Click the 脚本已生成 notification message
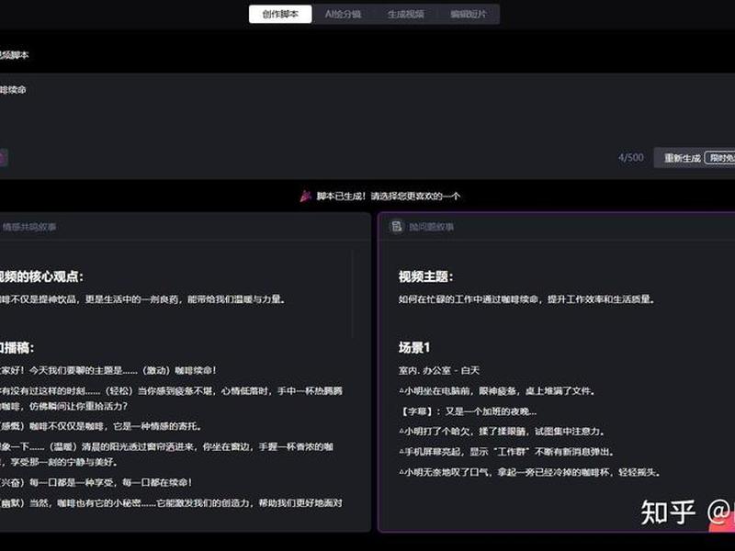This screenshot has height=551, width=735. pos(380,196)
